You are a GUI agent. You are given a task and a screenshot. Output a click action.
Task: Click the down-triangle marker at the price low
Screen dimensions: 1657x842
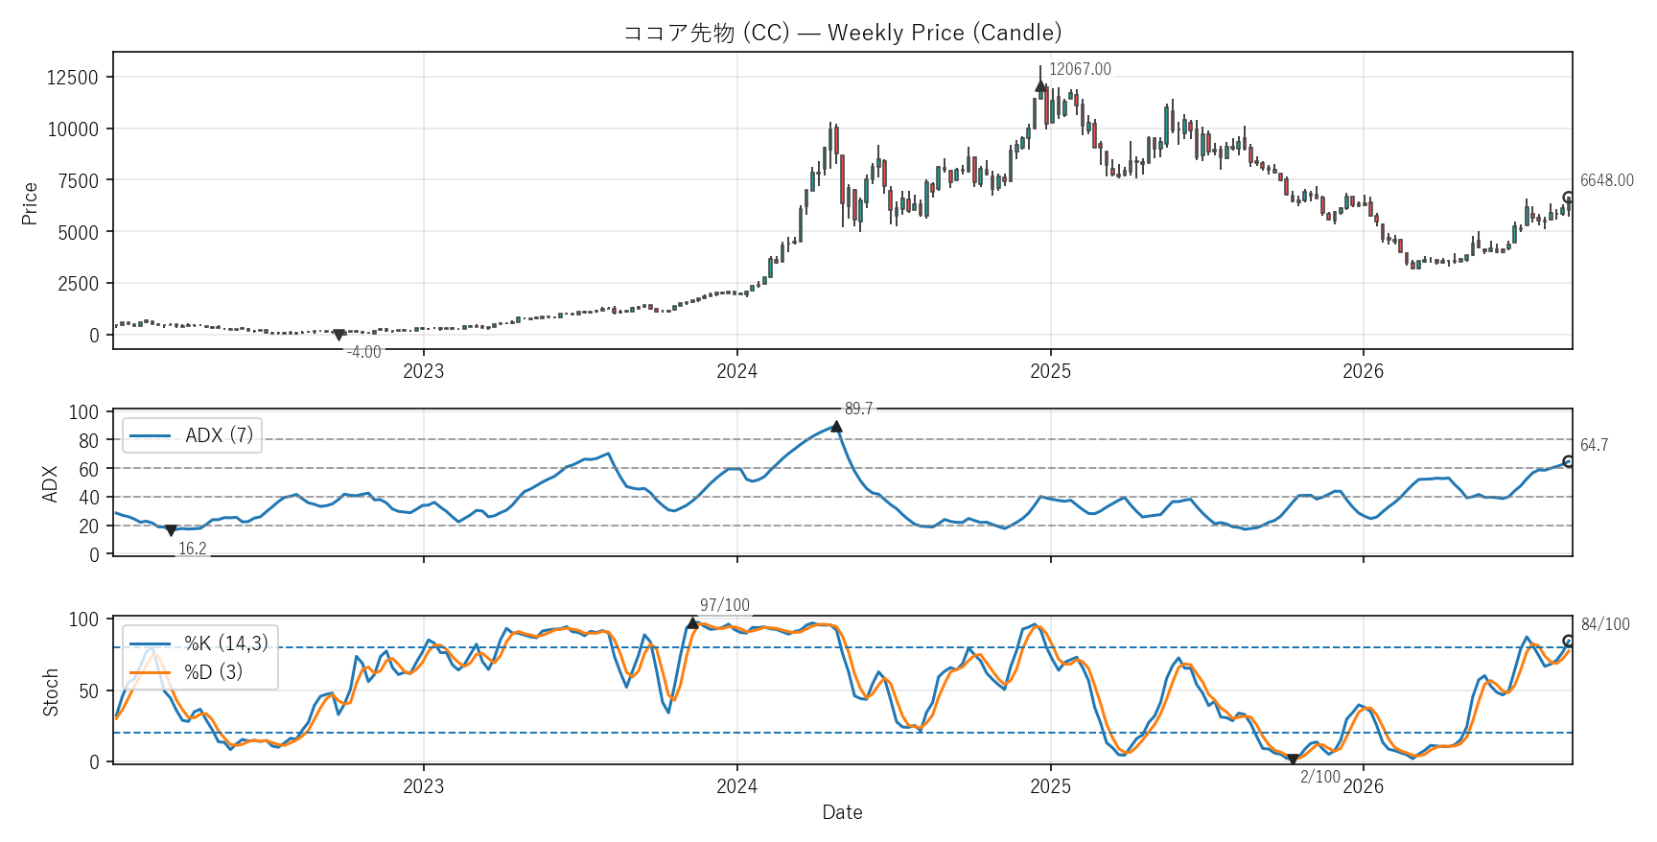(x=338, y=335)
